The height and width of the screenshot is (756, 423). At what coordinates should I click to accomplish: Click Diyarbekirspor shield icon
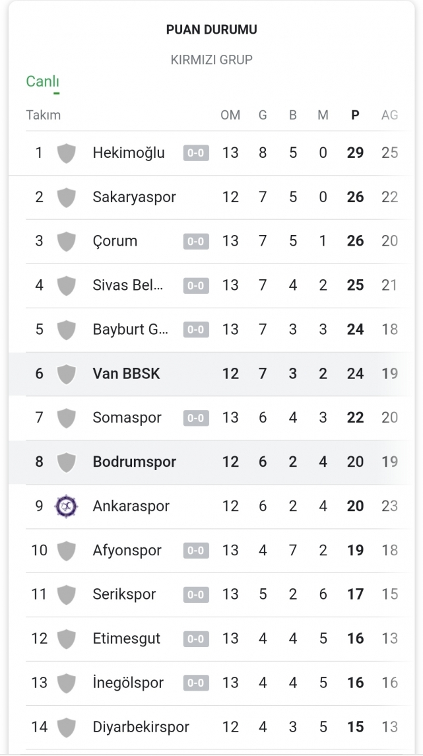point(66,727)
